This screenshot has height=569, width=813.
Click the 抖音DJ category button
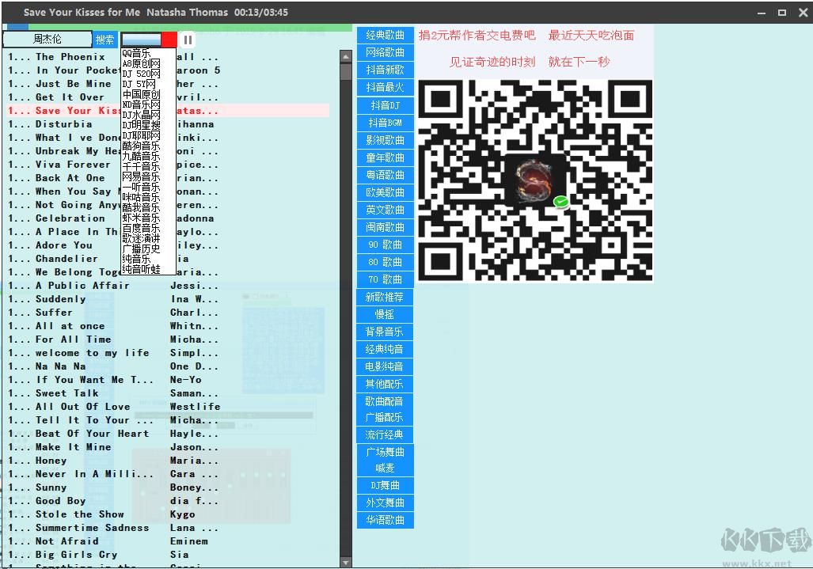(385, 105)
